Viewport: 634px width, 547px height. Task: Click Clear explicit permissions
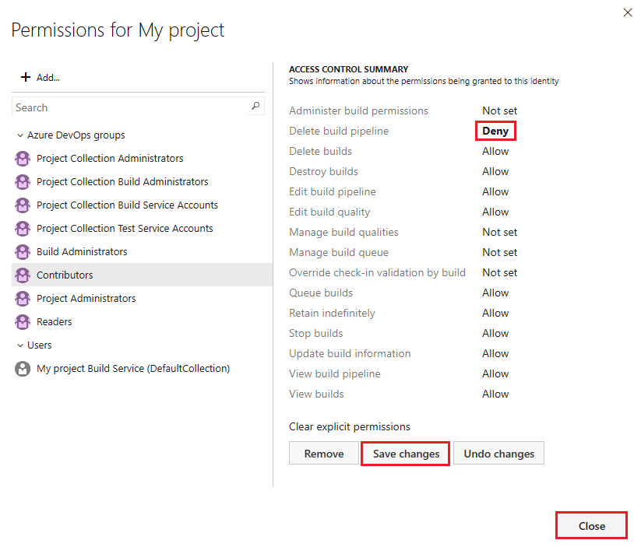click(x=348, y=426)
